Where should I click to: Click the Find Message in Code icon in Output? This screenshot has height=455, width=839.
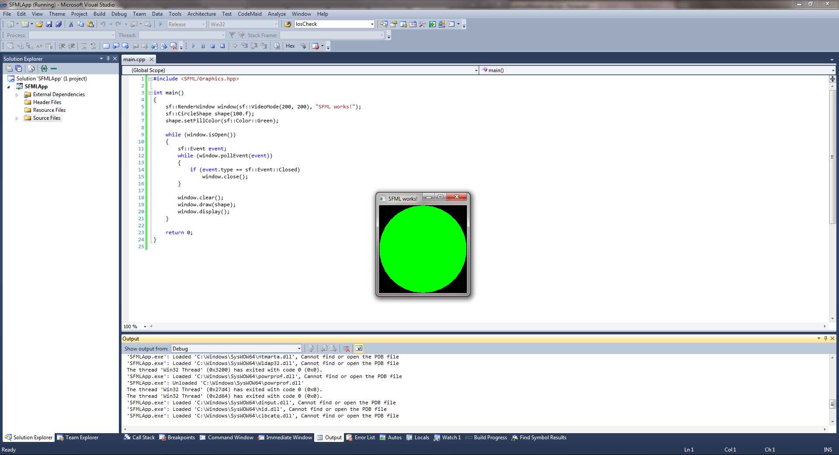[311, 348]
